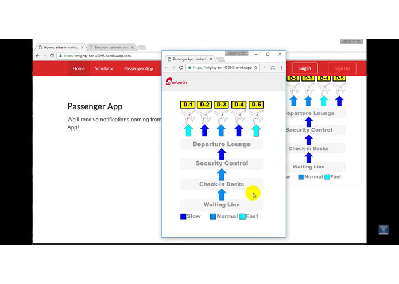
Task: Click the airplane icon under D-2
Action: tap(204, 117)
